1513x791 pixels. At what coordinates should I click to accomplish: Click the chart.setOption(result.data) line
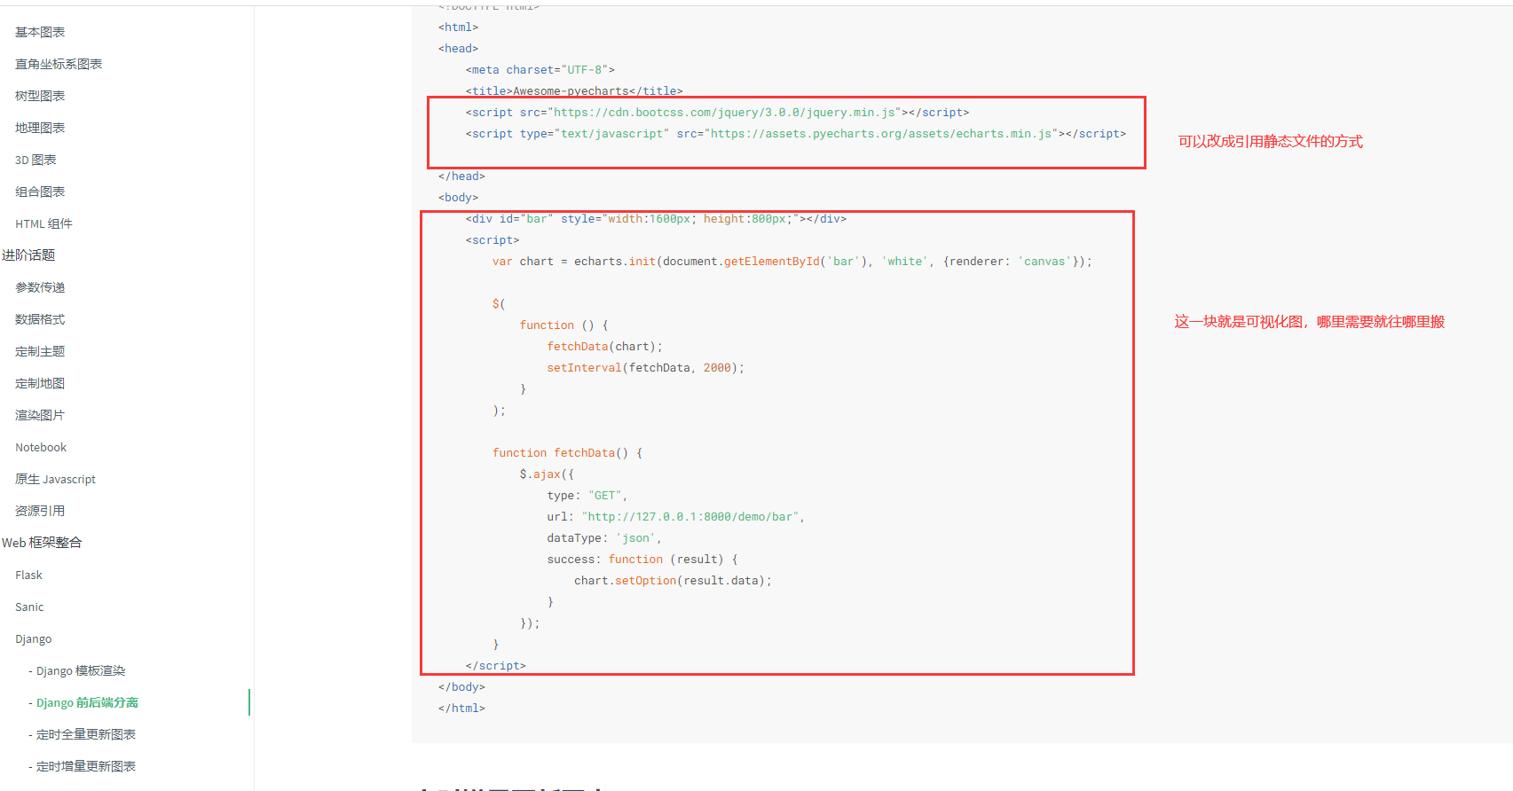673,581
